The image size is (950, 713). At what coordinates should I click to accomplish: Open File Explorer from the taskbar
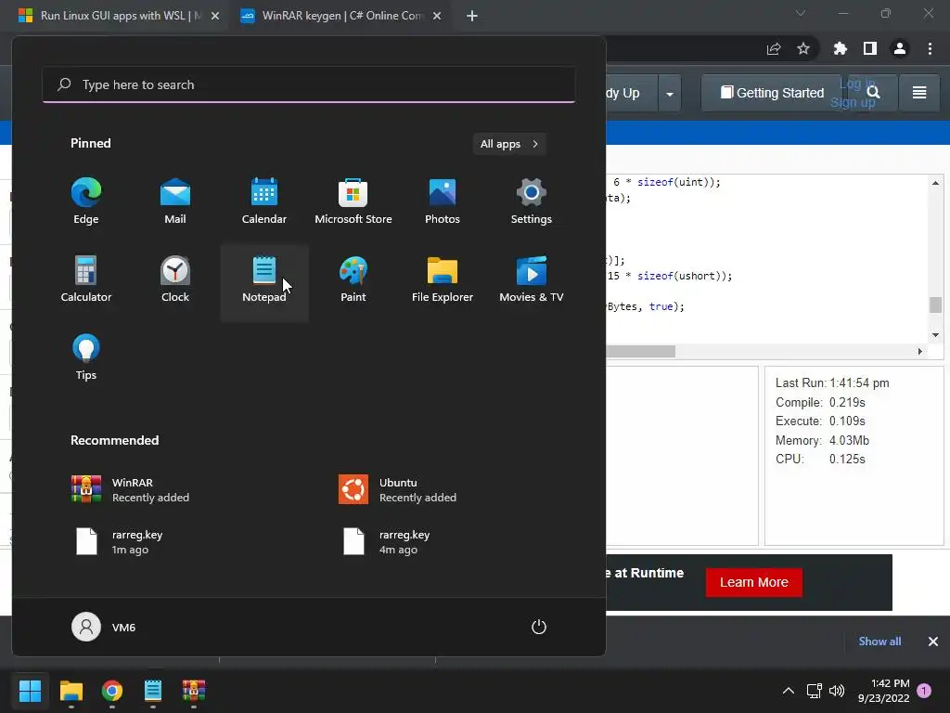pos(71,691)
